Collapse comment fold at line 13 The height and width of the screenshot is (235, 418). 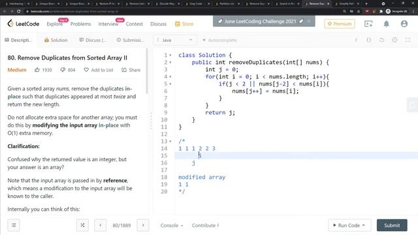pos(170,141)
